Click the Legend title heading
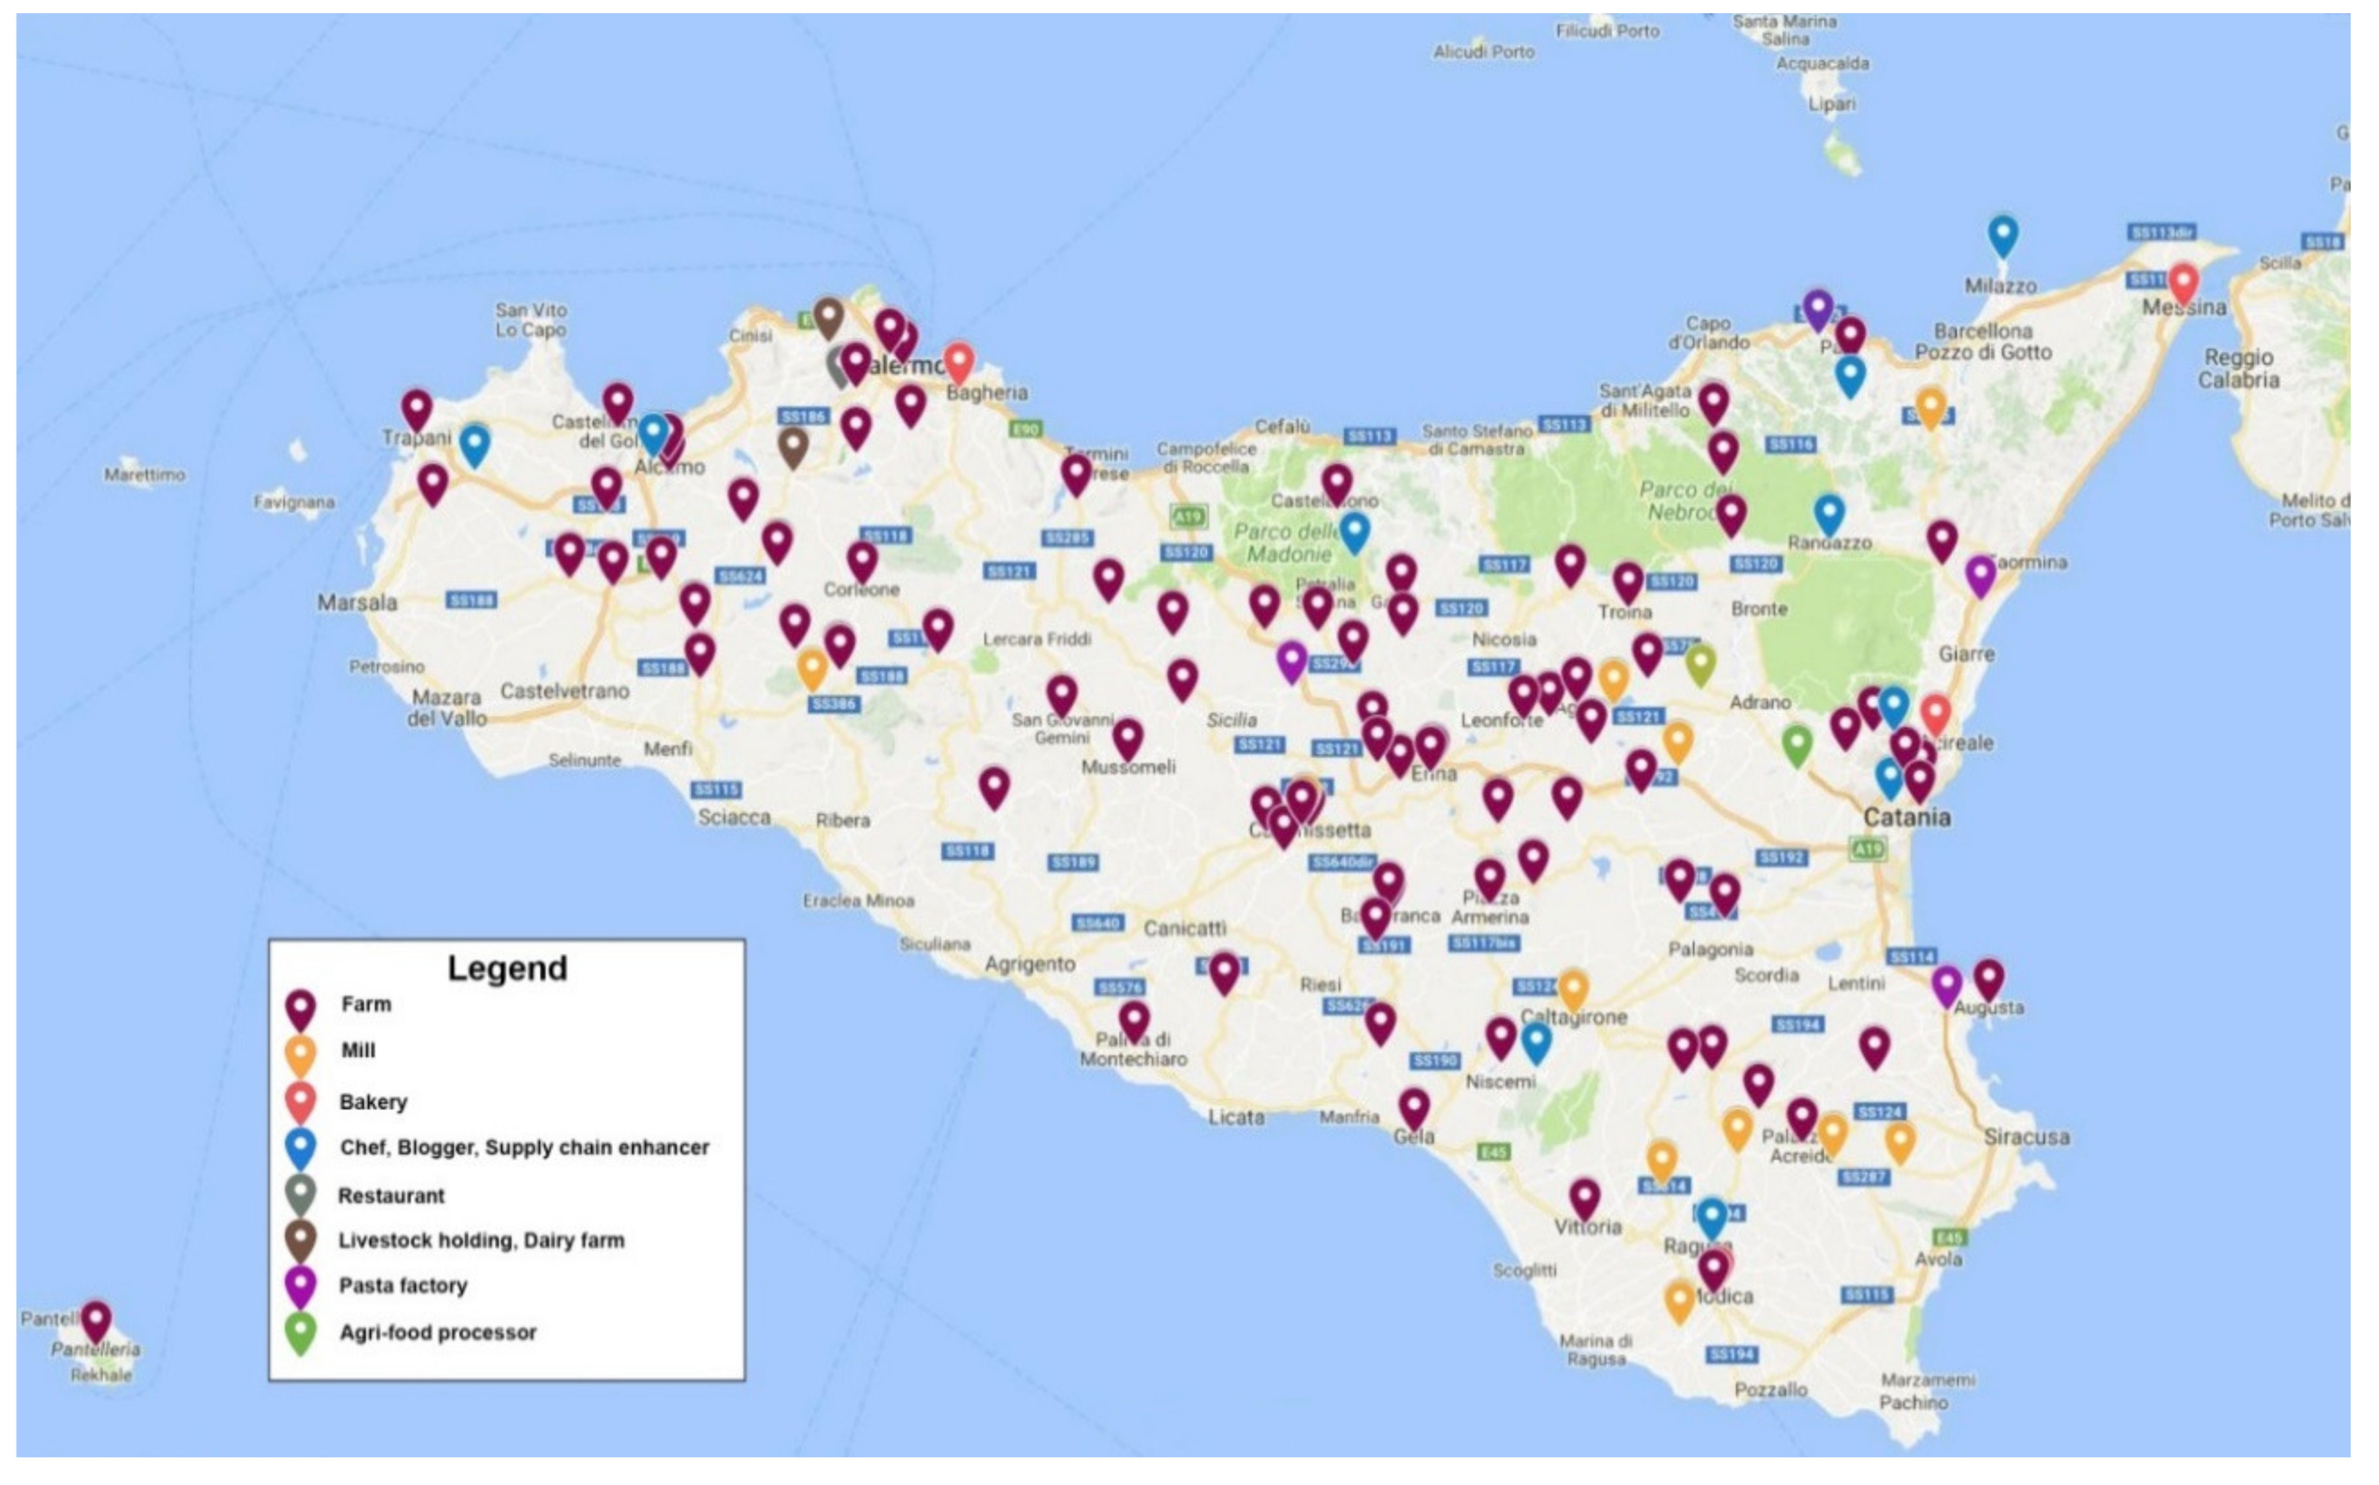 pos(507,969)
